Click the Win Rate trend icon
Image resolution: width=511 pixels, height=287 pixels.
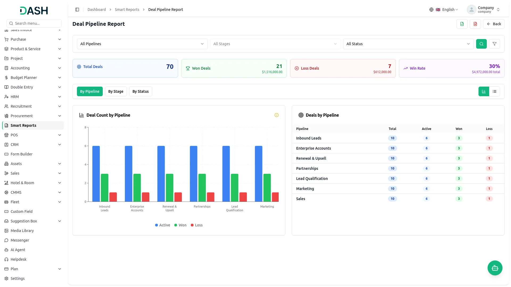406,68
